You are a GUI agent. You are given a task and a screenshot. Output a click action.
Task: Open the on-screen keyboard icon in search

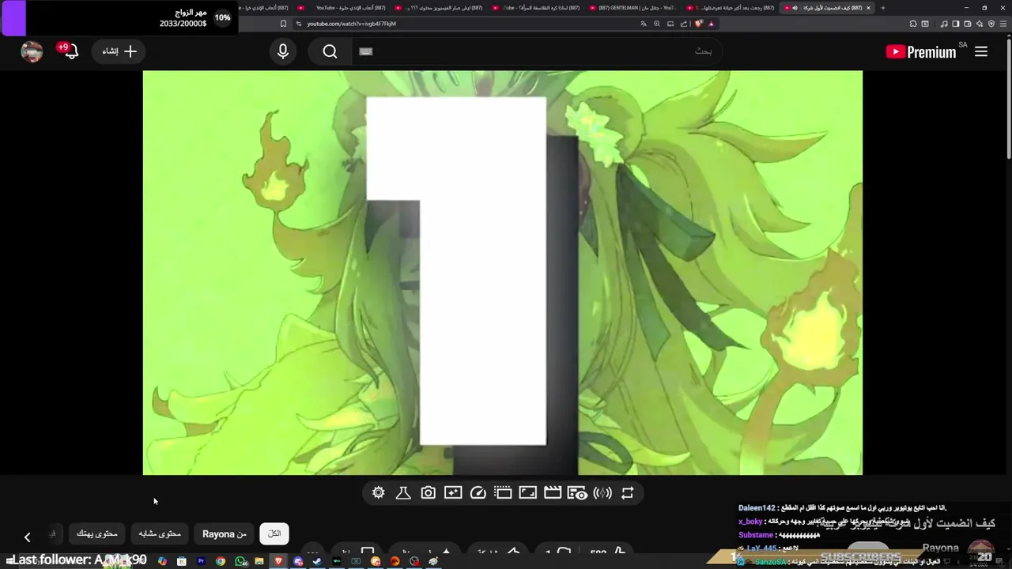pos(365,51)
